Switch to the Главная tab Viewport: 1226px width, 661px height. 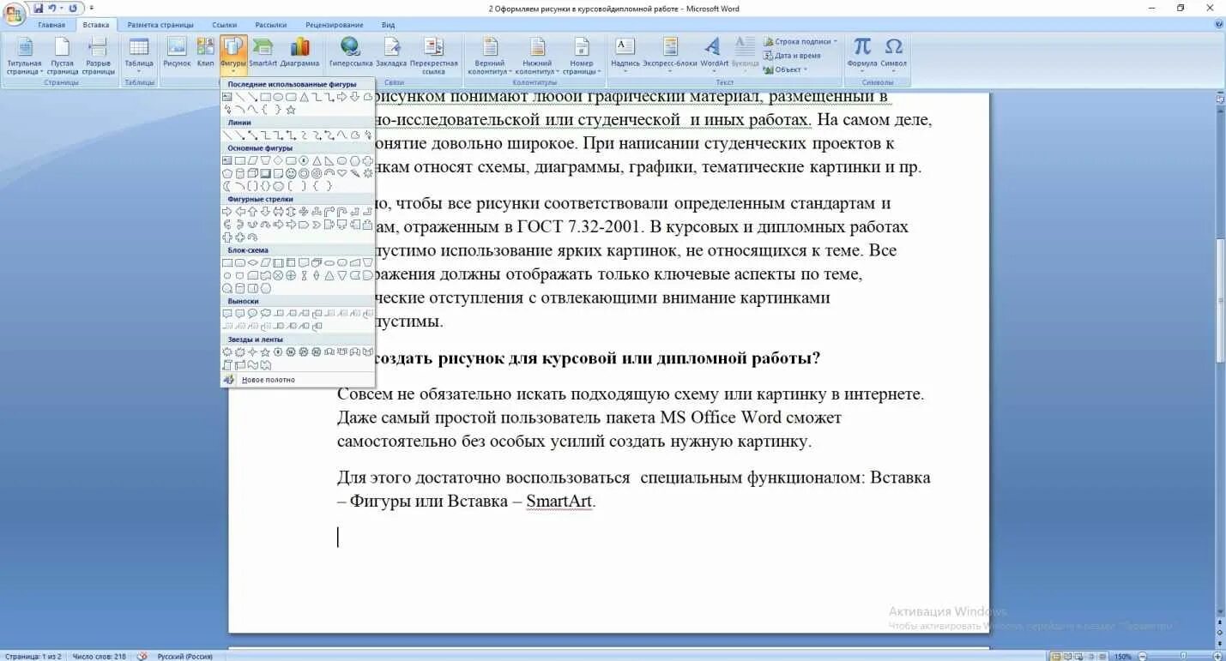point(51,25)
